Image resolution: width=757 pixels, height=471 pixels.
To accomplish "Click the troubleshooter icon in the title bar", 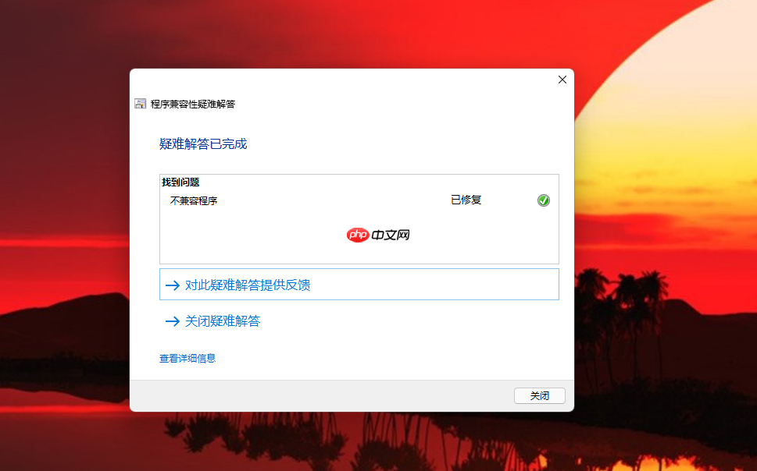I will pos(141,103).
